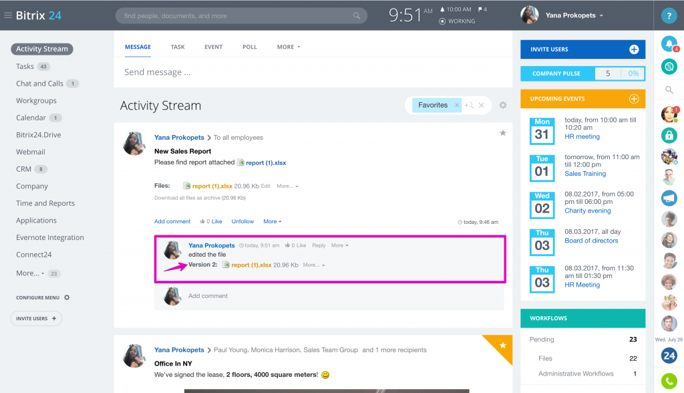Image resolution: width=684 pixels, height=393 pixels.
Task: Click the Add comment link under post
Action: pyautogui.click(x=172, y=221)
